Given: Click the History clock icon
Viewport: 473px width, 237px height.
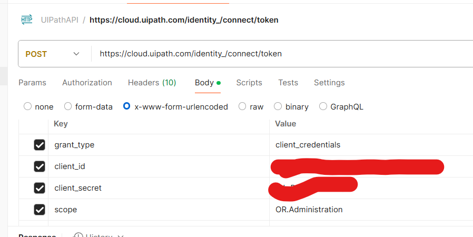Looking at the screenshot, I should [x=78, y=235].
